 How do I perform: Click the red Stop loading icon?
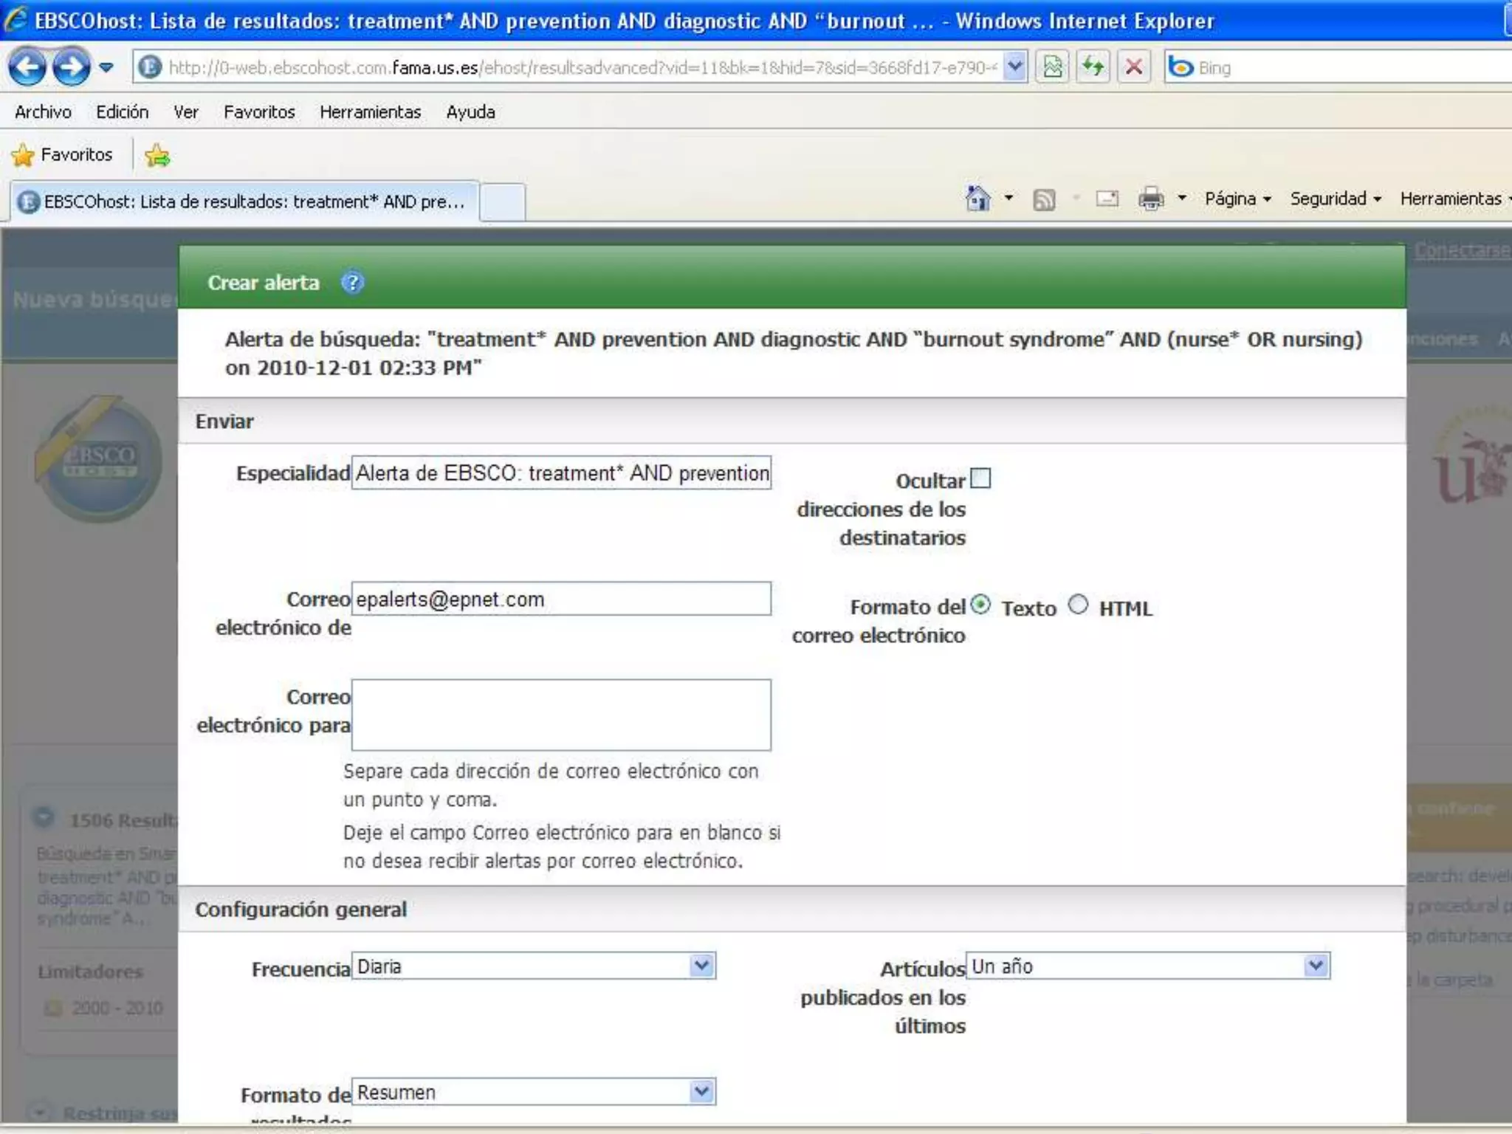pos(1134,67)
